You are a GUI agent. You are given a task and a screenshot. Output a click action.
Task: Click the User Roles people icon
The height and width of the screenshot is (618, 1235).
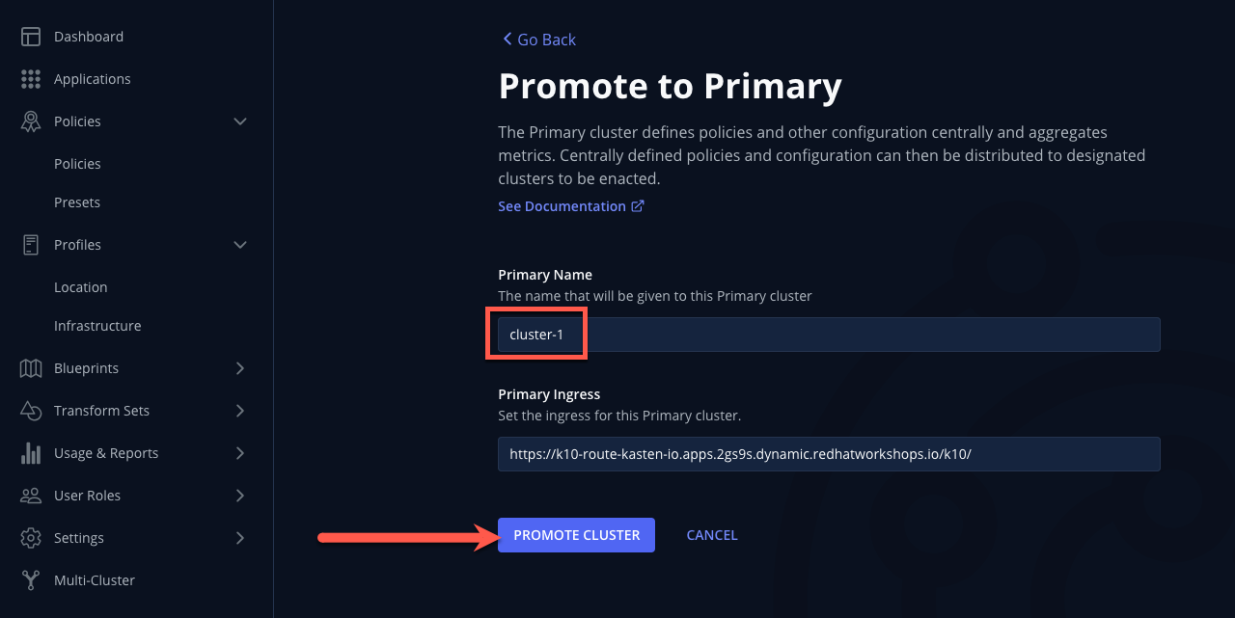tap(31, 496)
